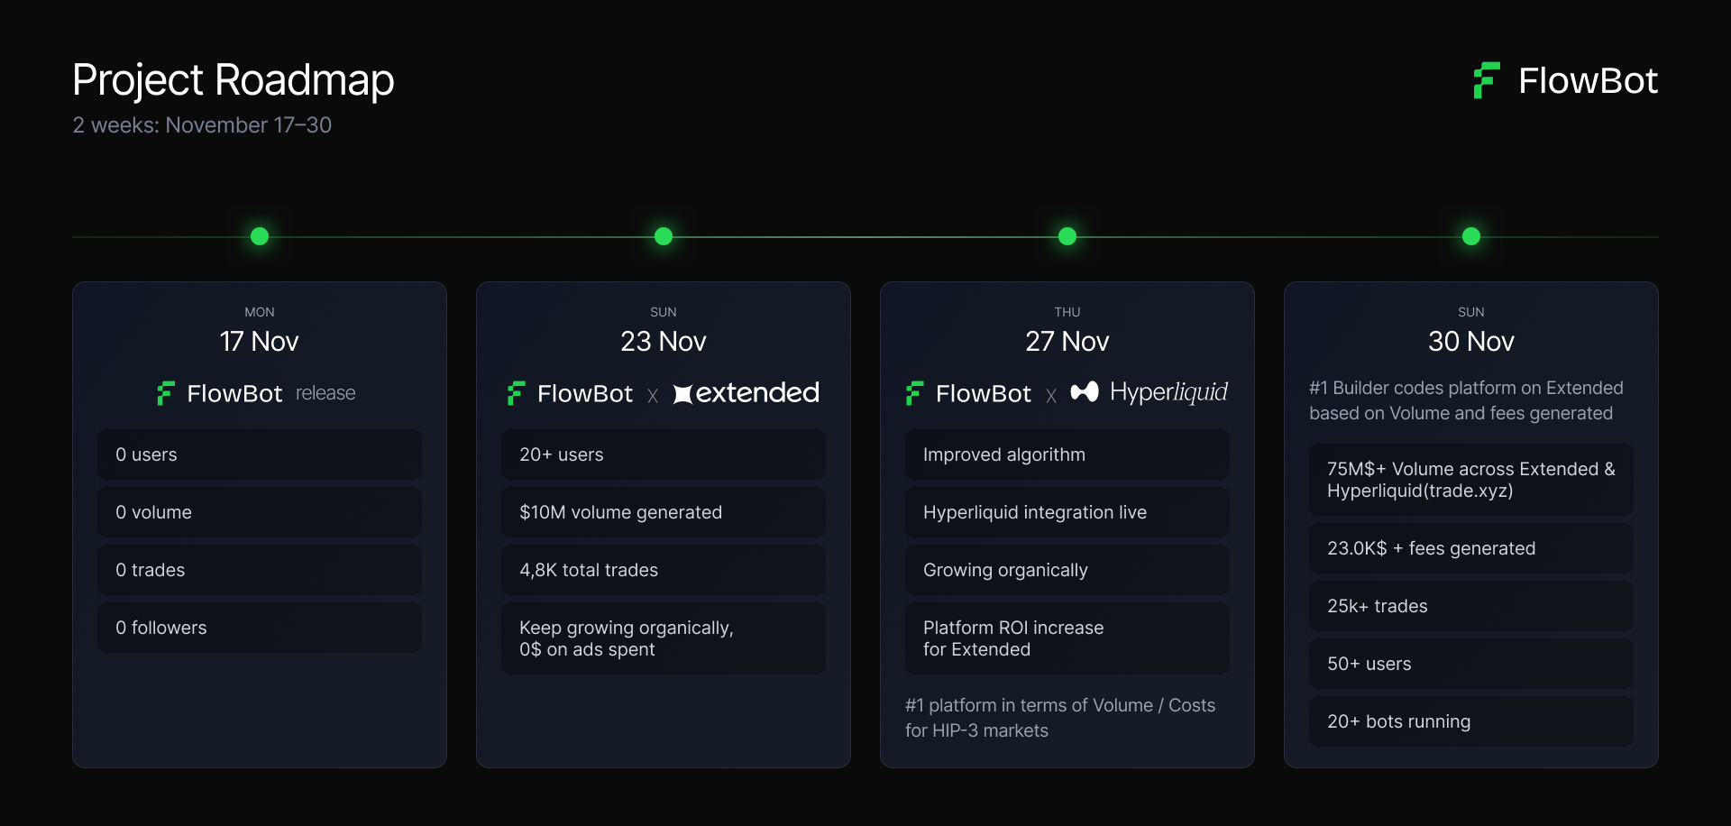Click the "Hyperliquid integration live" row
The image size is (1731, 826).
click(1067, 512)
